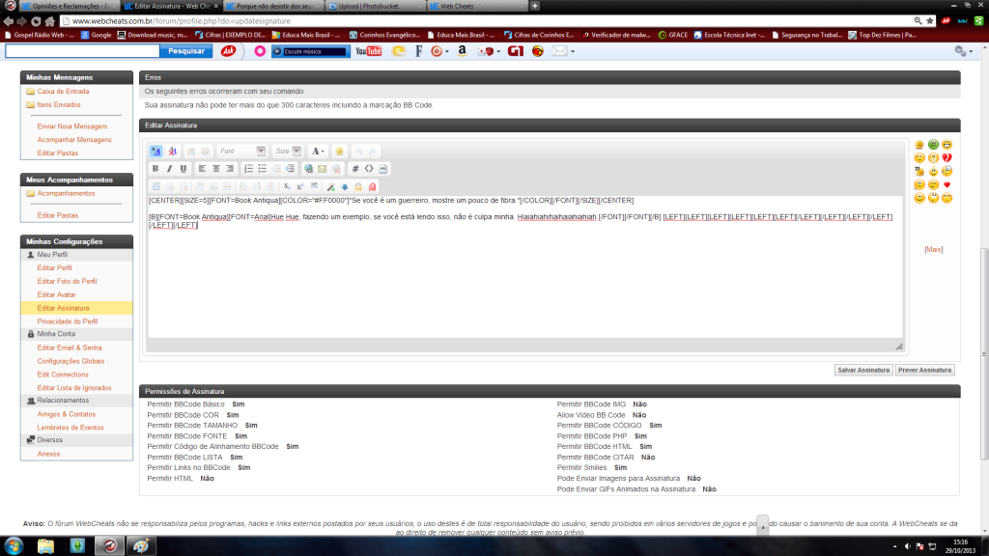The height and width of the screenshot is (556, 989).
Task: Open the Font dropdown in editor
Action: coord(240,151)
